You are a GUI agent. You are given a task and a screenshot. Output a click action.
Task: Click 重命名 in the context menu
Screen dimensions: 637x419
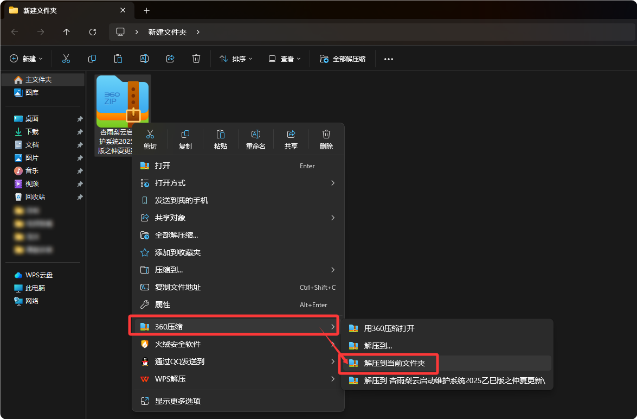coord(255,139)
